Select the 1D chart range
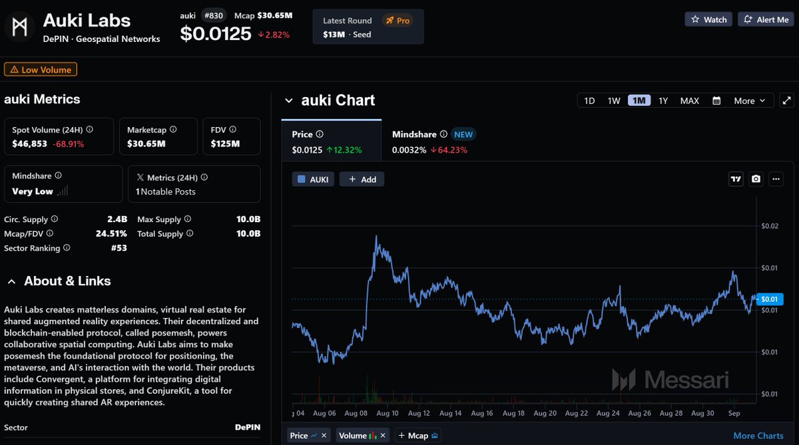 589,100
